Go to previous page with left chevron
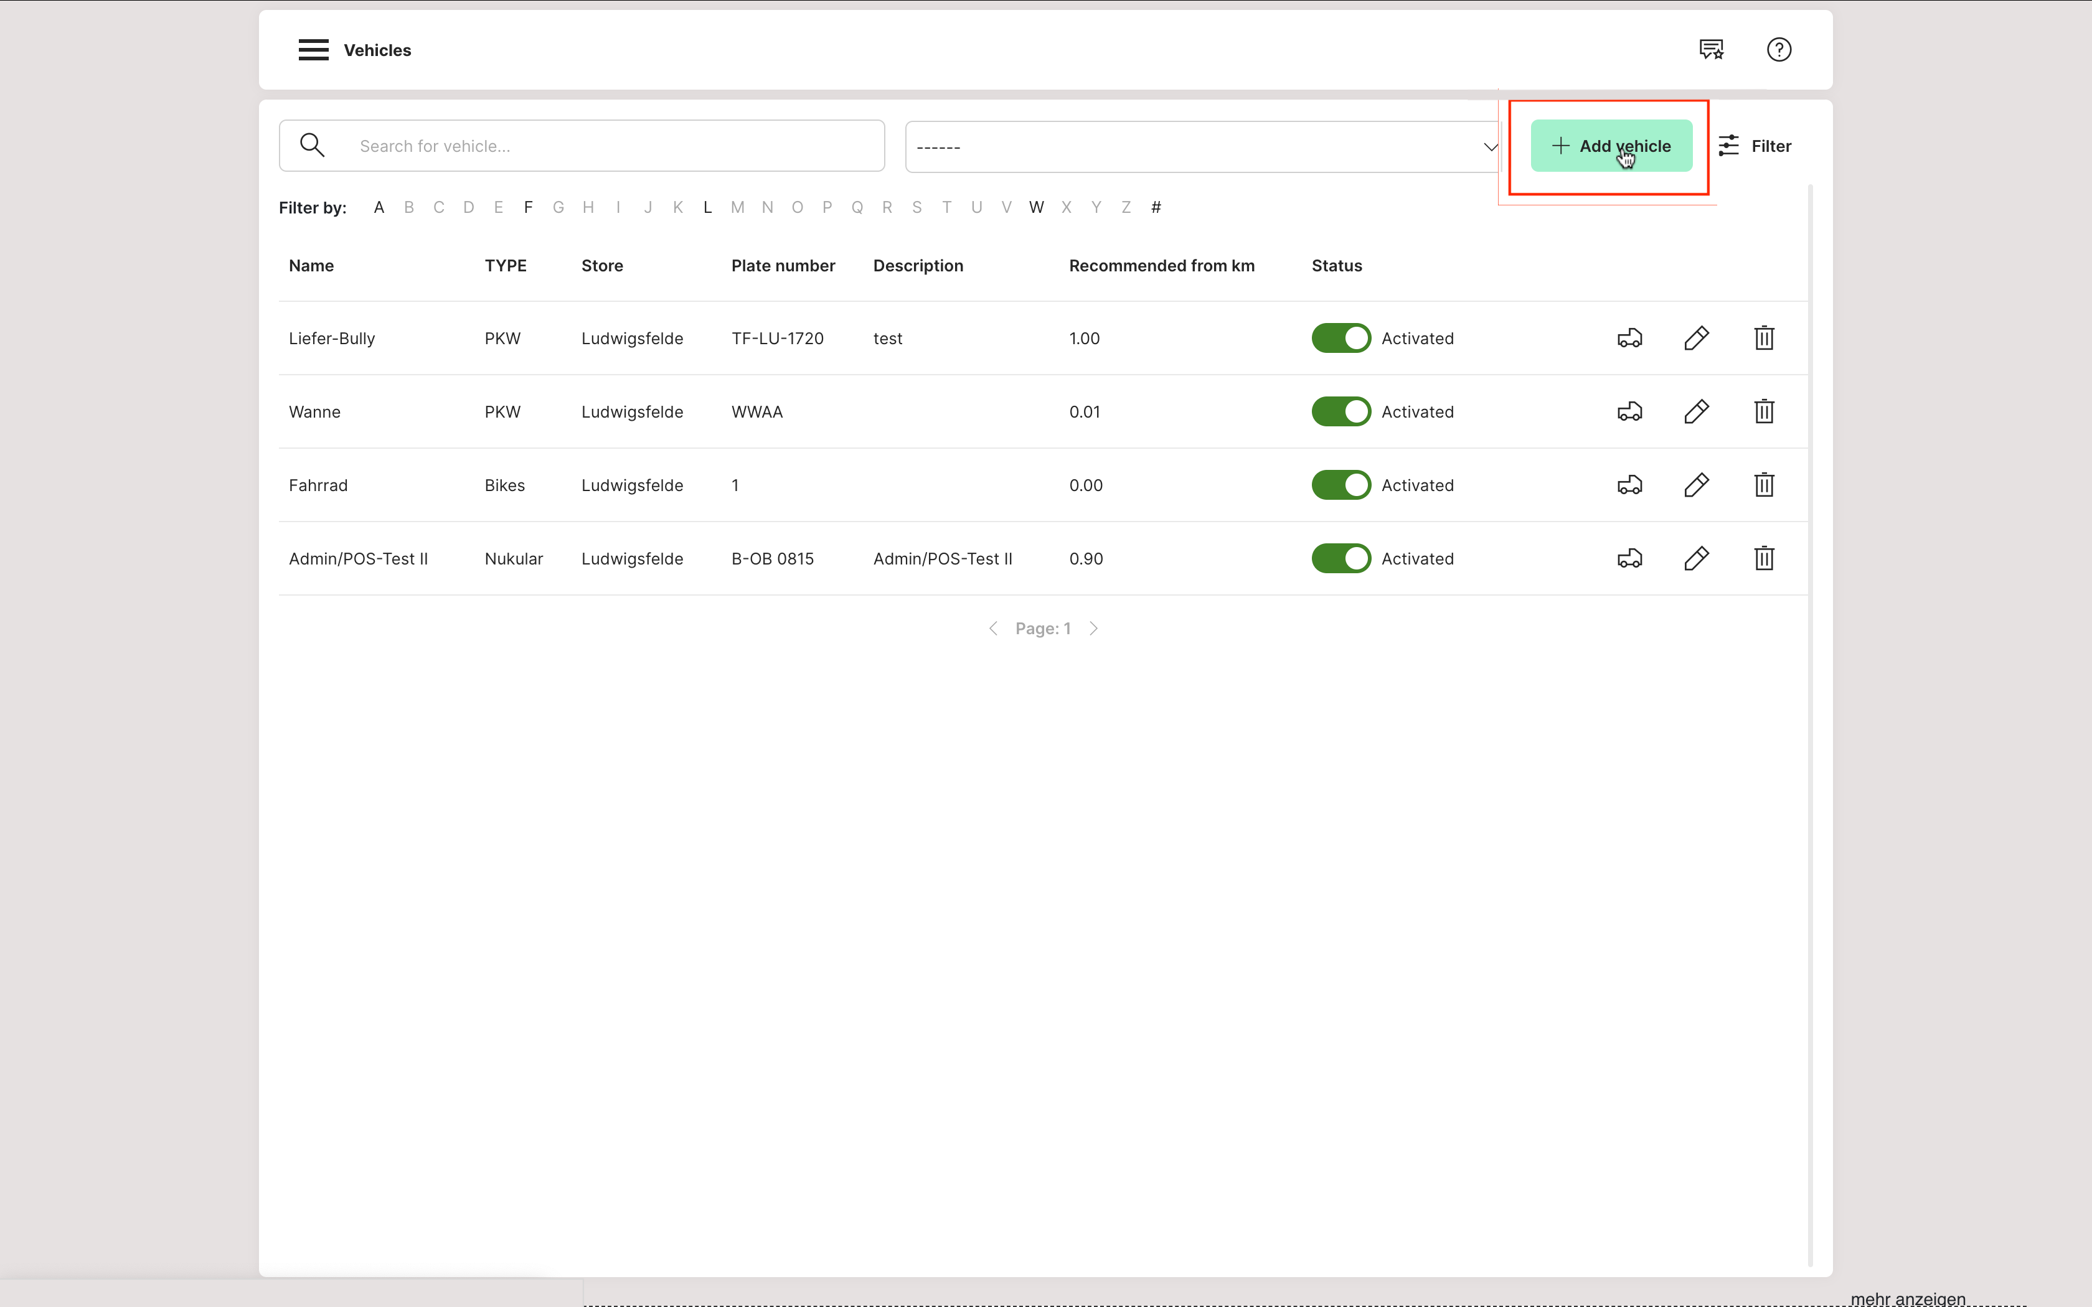This screenshot has width=2092, height=1307. point(993,629)
